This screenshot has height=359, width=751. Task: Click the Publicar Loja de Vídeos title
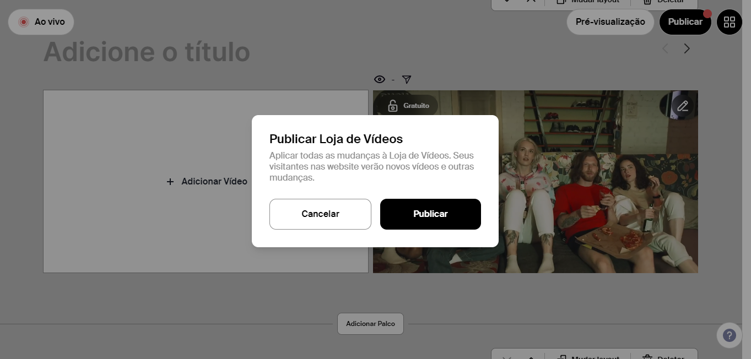(336, 139)
